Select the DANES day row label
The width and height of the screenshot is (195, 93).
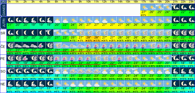3,10
